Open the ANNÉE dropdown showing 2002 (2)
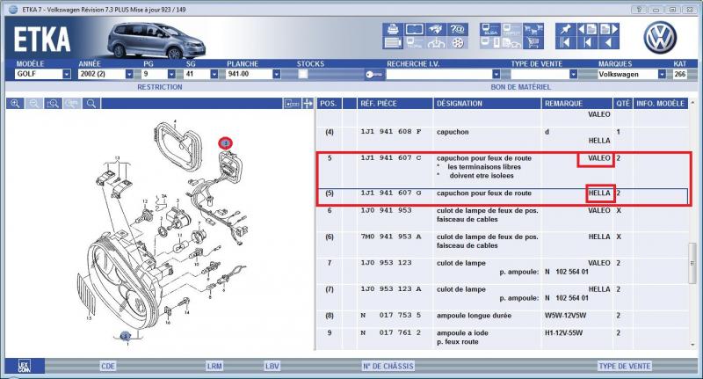The height and width of the screenshot is (379, 703). (129, 74)
